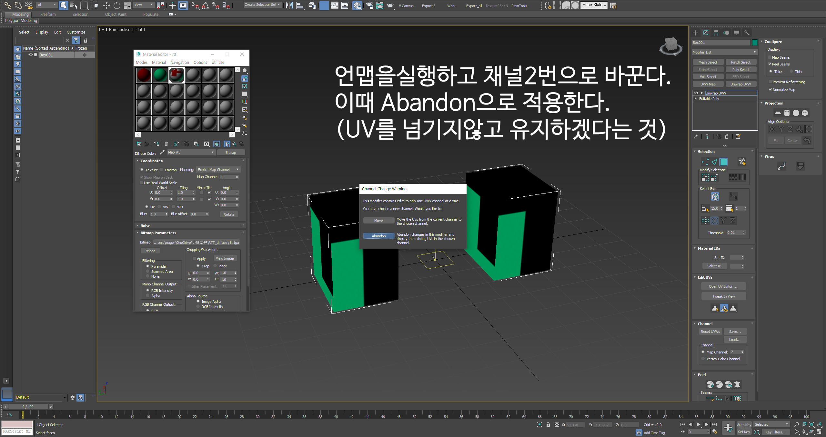Screen dimensions: 826x437
Task: Select the Thin seam display option
Action: 791,72
